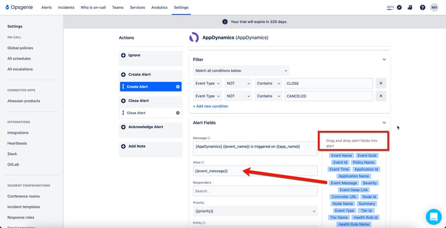Screen dimensions: 446x228
Task: Open Atlassian products in sidebar
Action: [24, 101]
